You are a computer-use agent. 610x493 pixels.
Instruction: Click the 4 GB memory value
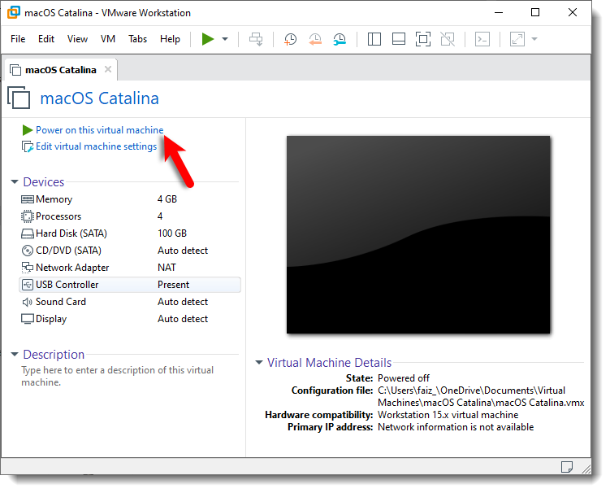(x=167, y=199)
